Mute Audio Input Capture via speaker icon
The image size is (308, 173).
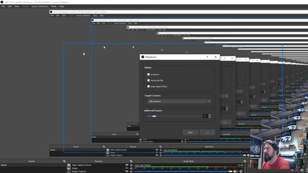click(x=235, y=172)
